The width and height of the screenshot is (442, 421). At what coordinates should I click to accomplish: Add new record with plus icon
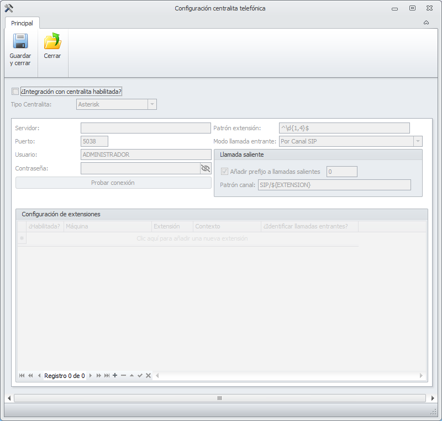(115, 376)
